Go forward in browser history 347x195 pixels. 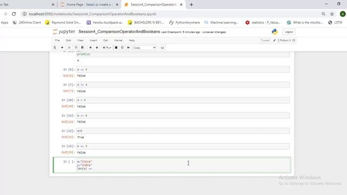pos(5,14)
